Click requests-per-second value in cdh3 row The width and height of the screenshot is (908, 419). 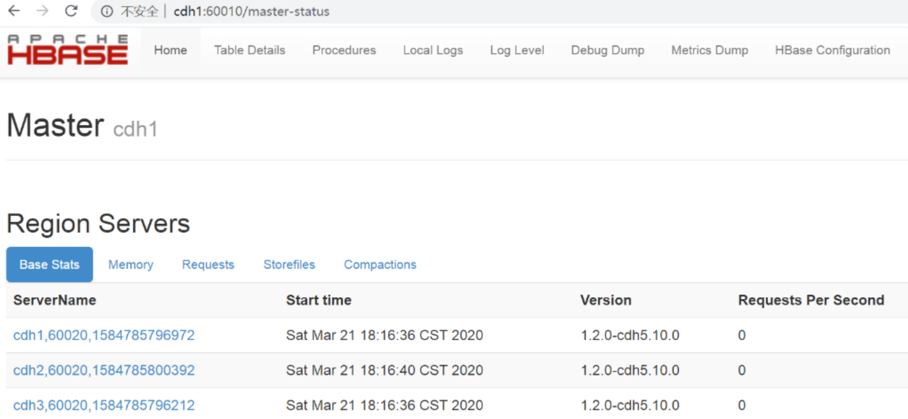click(x=741, y=405)
